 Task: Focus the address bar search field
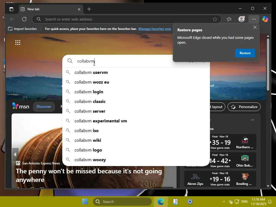126,19
